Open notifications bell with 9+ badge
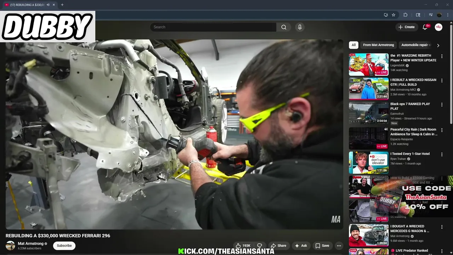Viewport: 453px width, 255px height. click(425, 27)
